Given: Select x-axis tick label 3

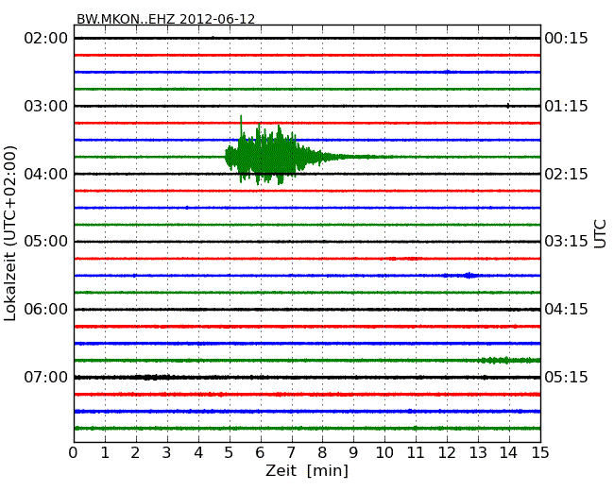Looking at the screenshot, I should pos(167,452).
